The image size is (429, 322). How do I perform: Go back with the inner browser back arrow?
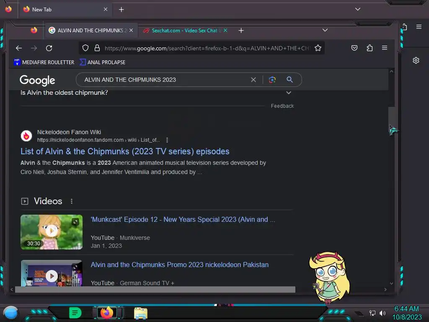pyautogui.click(x=19, y=48)
